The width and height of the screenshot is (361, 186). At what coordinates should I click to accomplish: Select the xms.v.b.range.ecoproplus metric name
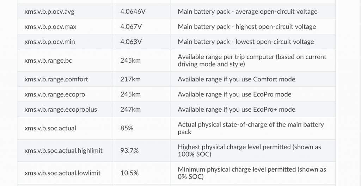coord(61,110)
